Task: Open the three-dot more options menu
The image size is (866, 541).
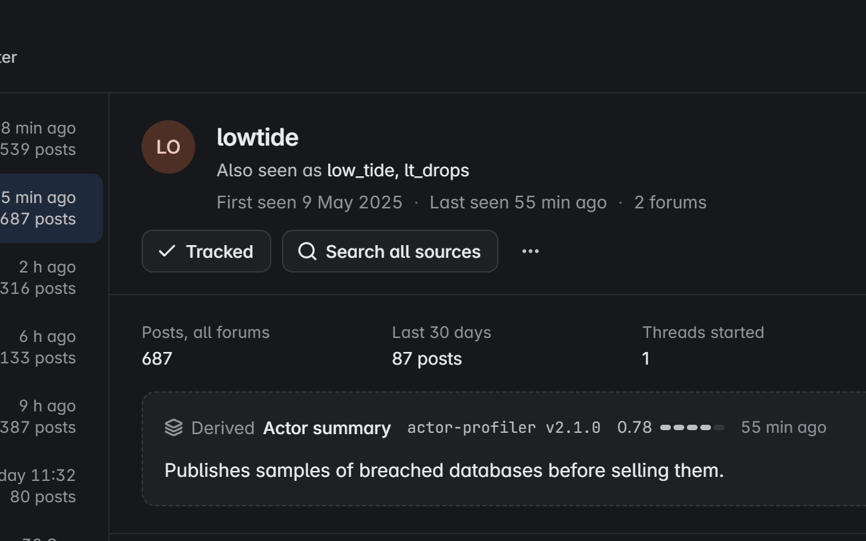Action: [x=531, y=251]
